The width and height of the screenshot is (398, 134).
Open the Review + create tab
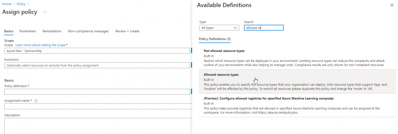click(127, 31)
